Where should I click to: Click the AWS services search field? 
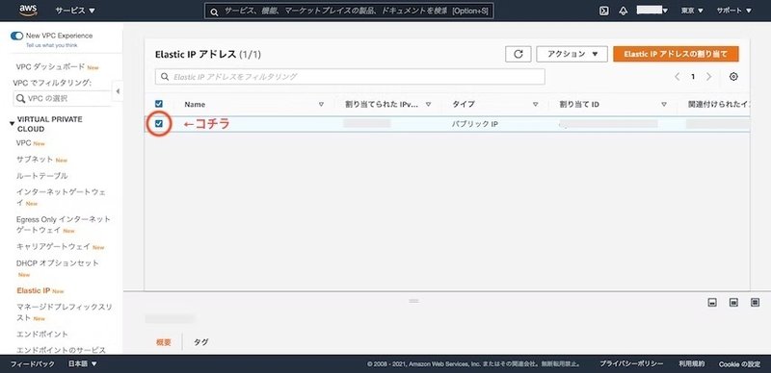(x=349, y=11)
